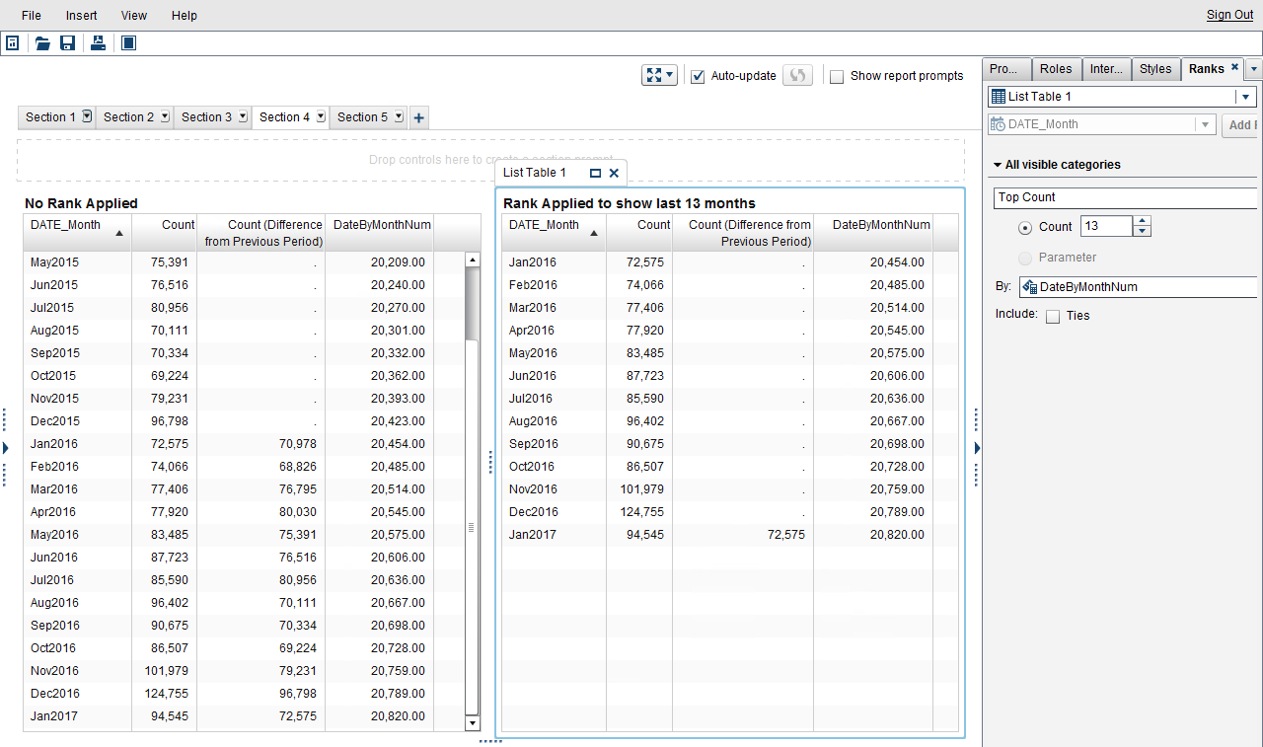Open the Section 2 tab dropdown arrow

click(164, 116)
